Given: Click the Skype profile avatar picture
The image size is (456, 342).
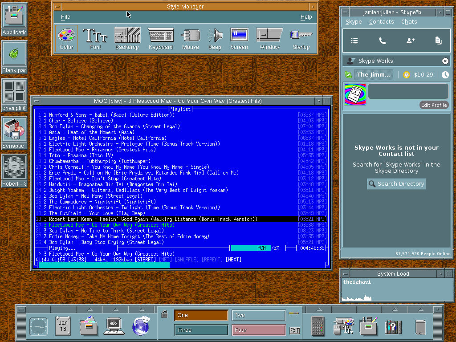Looking at the screenshot, I should click(355, 94).
